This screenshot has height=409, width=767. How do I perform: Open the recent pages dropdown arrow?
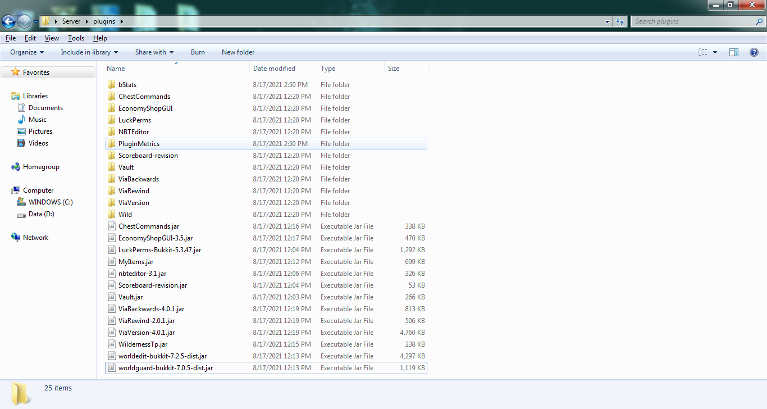click(35, 22)
